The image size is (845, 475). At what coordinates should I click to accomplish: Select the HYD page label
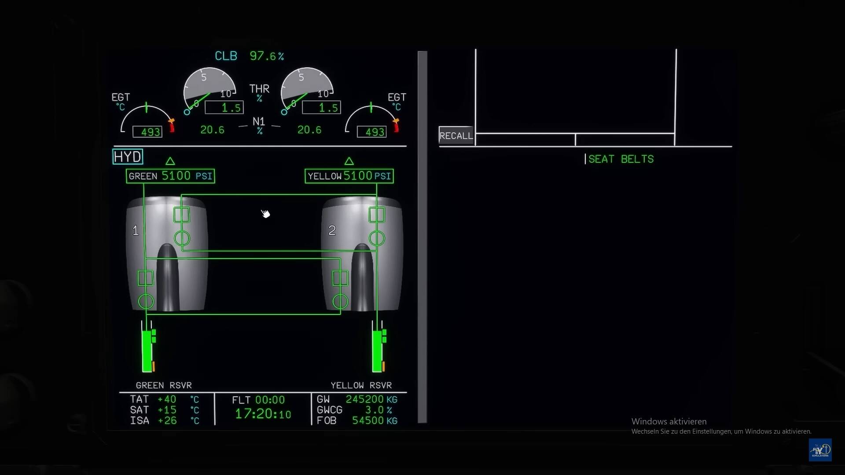click(128, 157)
